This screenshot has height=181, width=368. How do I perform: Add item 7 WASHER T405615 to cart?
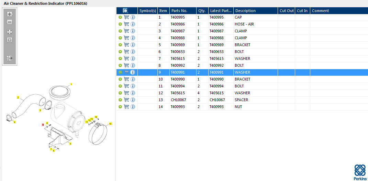(x=126, y=58)
